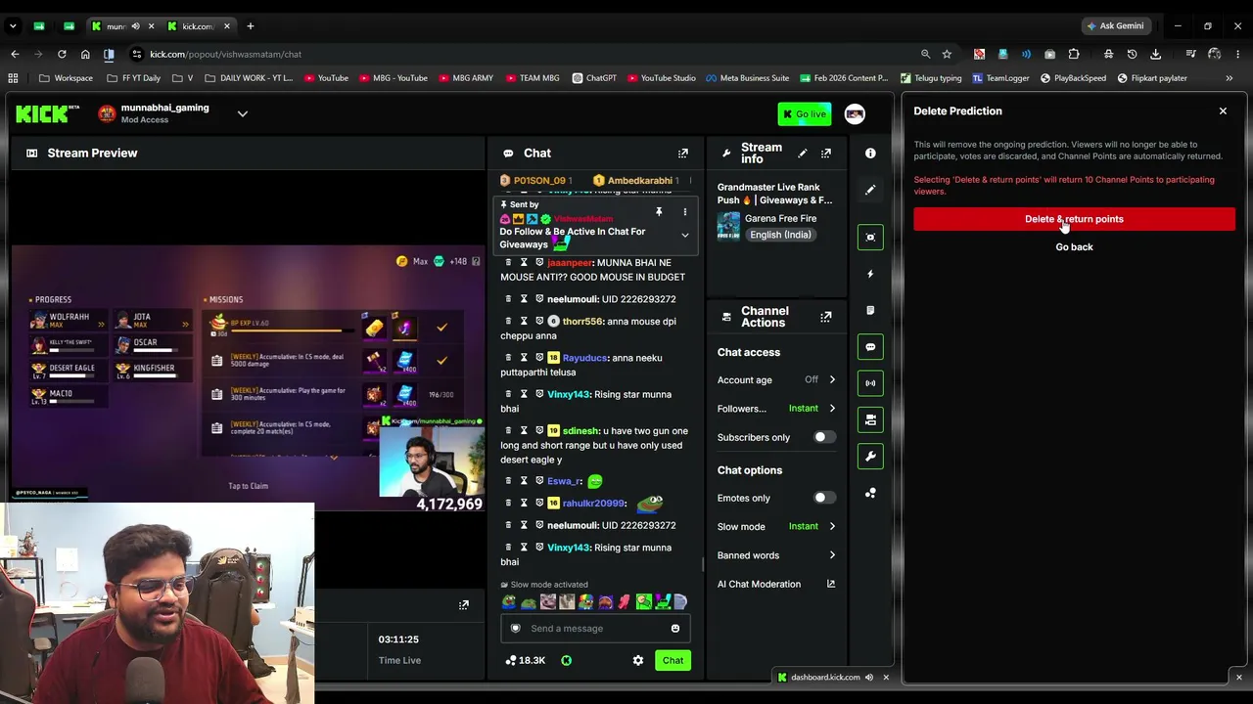Screen dimensions: 1253x704
Task: Ban user Rayuducs with shield icon
Action: click(539, 358)
